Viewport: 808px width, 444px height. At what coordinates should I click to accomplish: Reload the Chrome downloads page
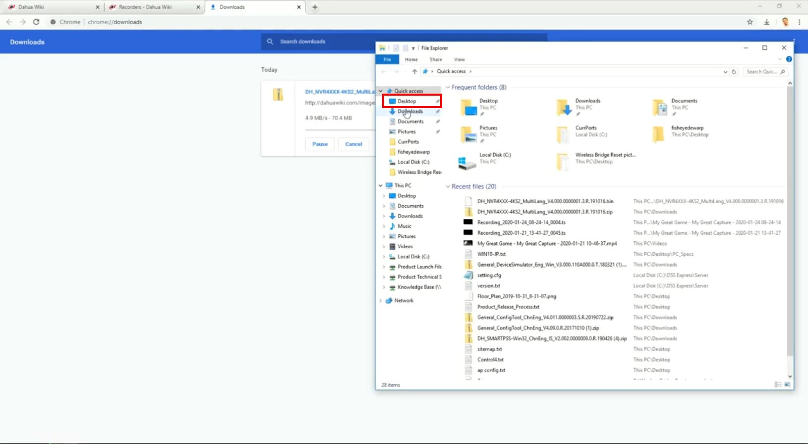click(36, 22)
